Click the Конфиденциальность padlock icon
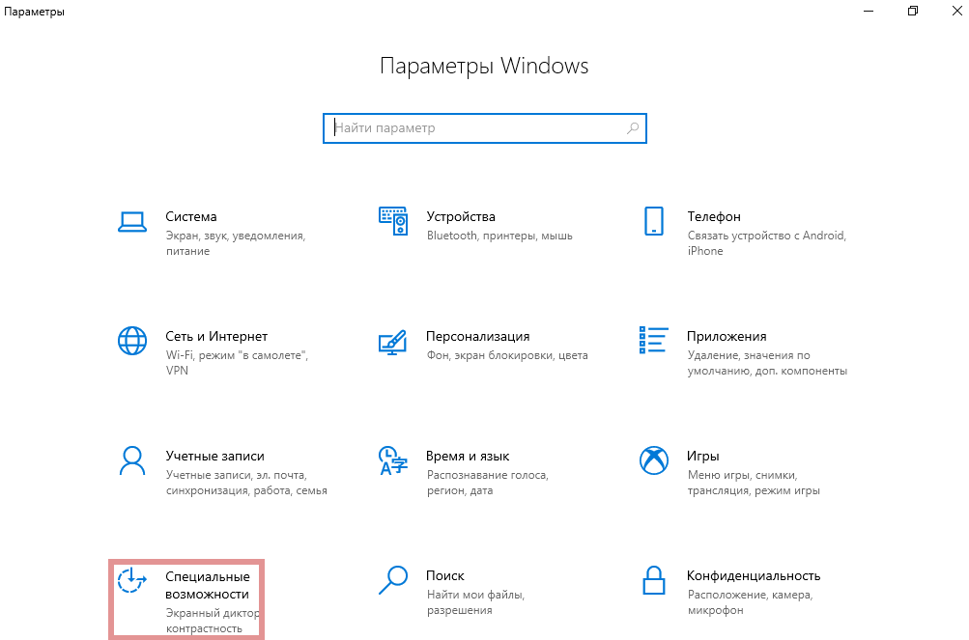This screenshot has height=640, width=969. [x=654, y=581]
